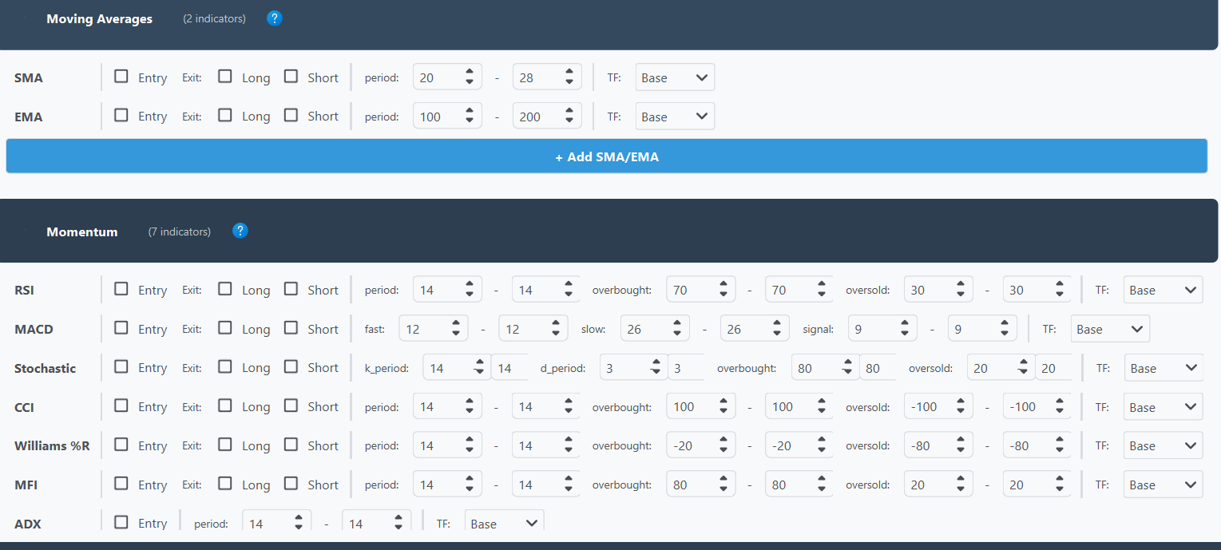Collapse the Moving Averages section header
The image size is (1221, 550).
(99, 19)
